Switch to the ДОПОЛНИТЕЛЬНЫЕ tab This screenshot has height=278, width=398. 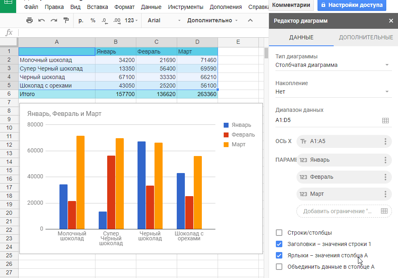[x=366, y=37]
